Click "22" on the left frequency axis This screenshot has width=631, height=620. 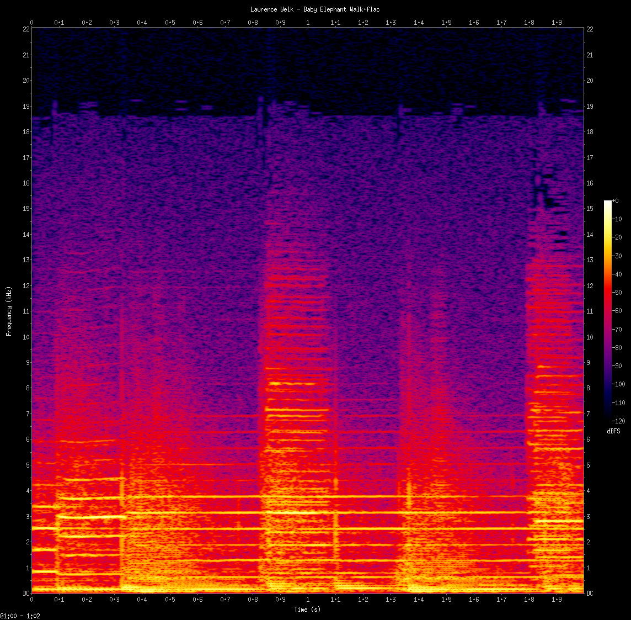[26, 29]
